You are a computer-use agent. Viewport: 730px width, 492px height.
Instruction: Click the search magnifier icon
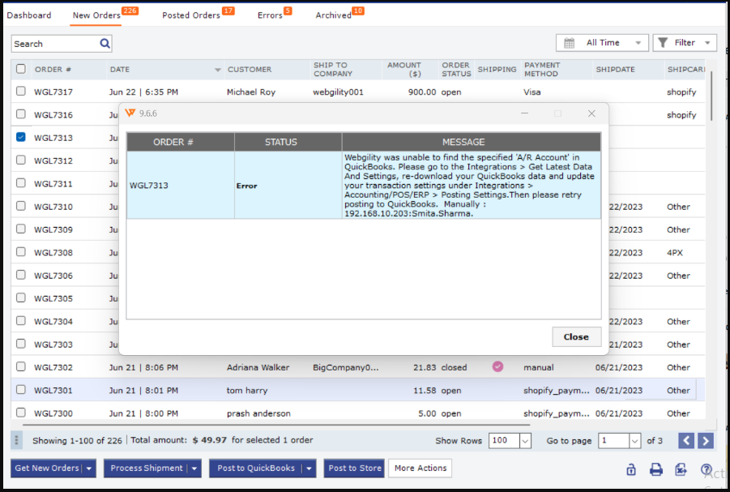coord(105,44)
